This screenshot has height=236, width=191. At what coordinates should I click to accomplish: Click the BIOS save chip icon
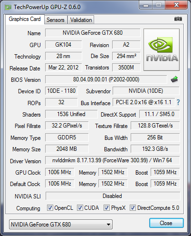(174, 79)
